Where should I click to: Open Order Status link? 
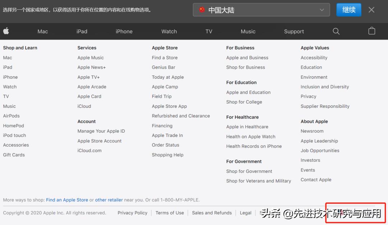(165, 145)
